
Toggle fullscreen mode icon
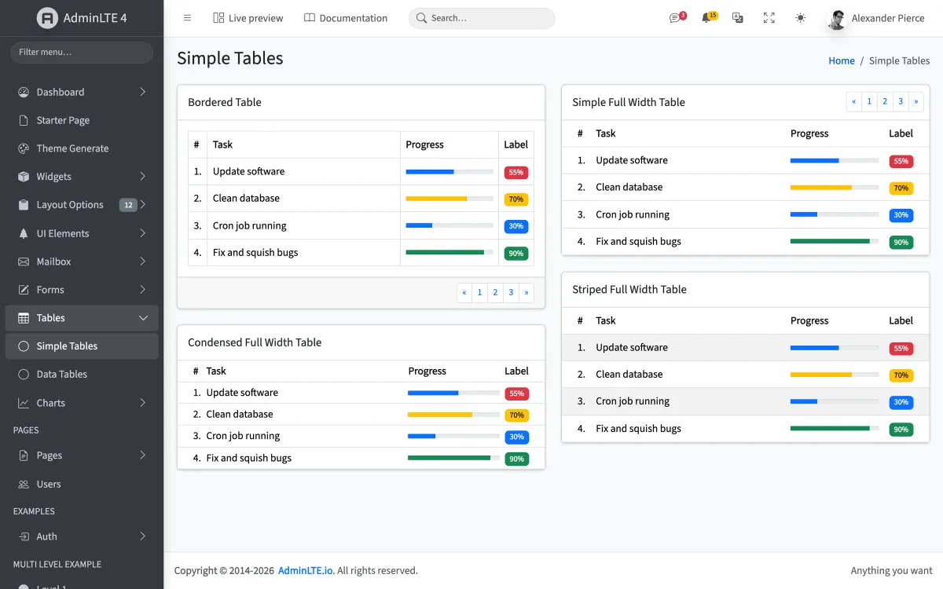tap(769, 18)
